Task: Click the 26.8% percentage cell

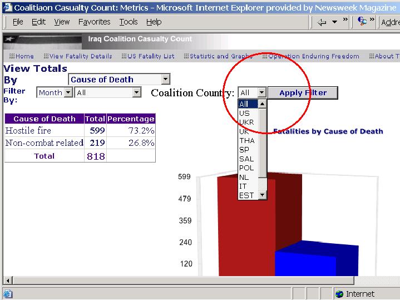Action: (131, 142)
